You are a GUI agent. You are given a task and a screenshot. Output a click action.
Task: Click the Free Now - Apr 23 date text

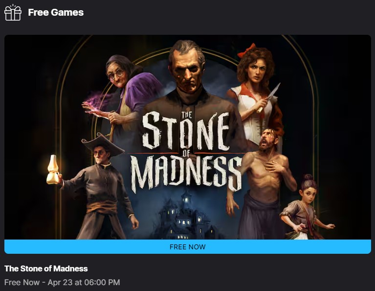[62, 282]
